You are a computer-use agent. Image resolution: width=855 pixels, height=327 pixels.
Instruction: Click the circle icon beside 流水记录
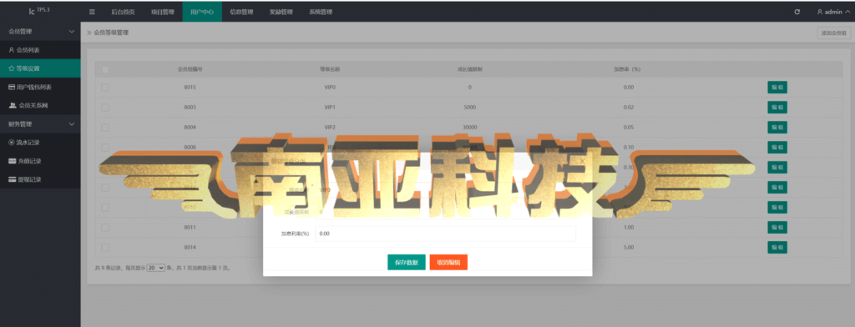tap(12, 143)
